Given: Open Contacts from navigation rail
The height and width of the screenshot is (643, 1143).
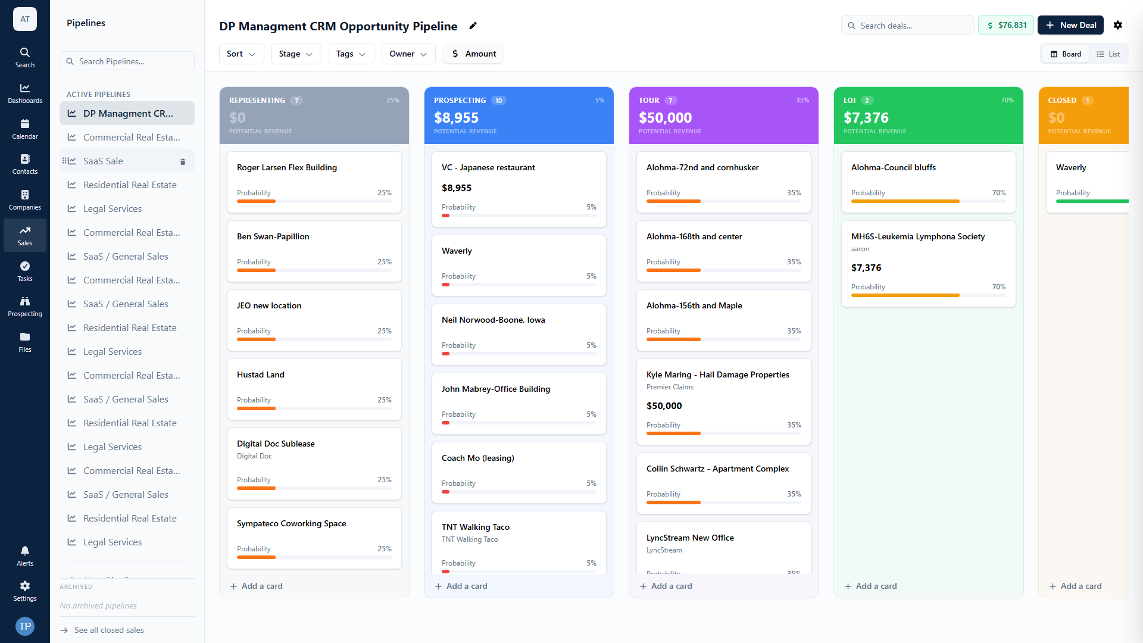Looking at the screenshot, I should point(24,164).
